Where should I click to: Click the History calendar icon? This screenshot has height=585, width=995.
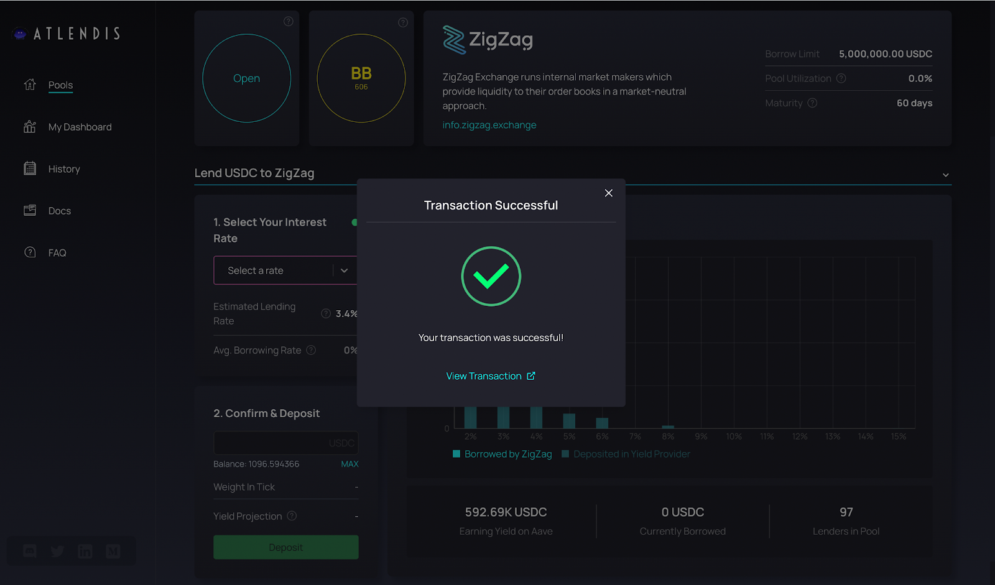coord(30,168)
